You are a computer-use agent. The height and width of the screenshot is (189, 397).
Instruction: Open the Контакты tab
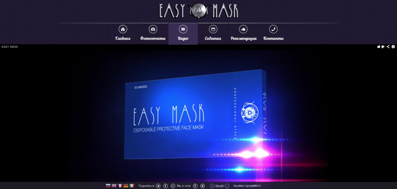(x=273, y=34)
